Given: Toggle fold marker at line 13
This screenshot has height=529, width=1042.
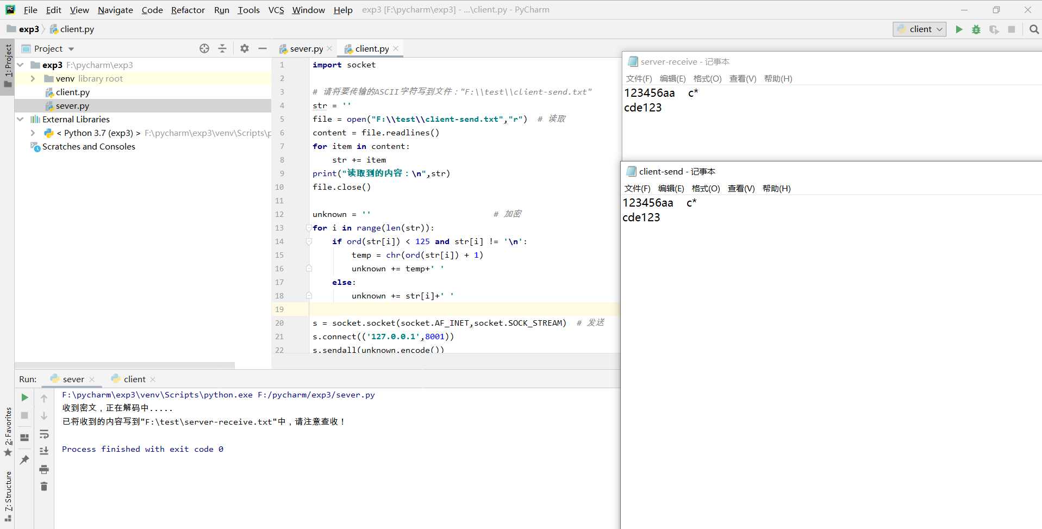Looking at the screenshot, I should [x=309, y=228].
